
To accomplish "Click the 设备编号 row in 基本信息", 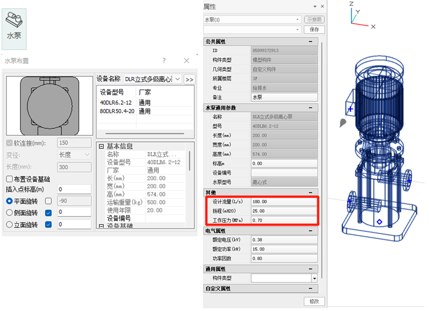I will (x=146, y=218).
